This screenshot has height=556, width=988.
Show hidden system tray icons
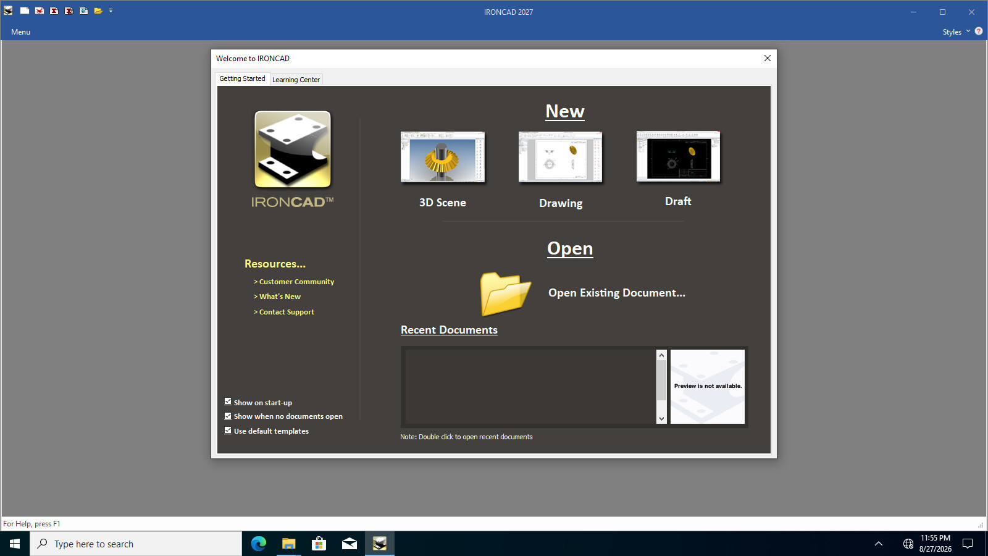879,544
